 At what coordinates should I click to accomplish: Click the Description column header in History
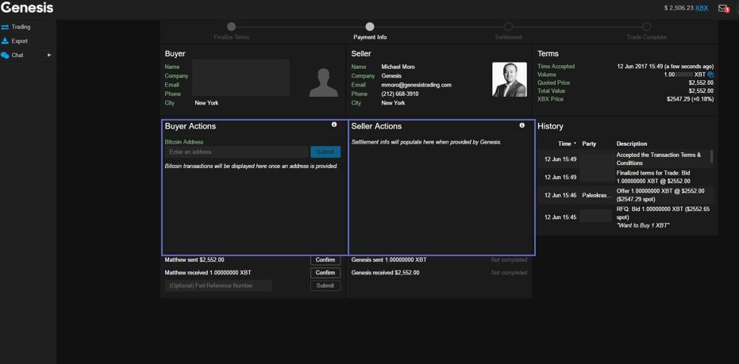tap(632, 144)
